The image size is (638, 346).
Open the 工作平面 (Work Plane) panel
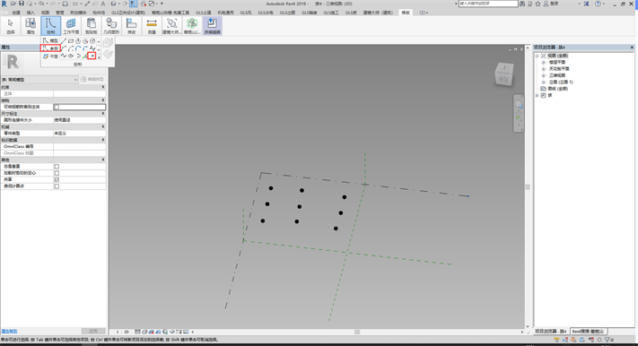pos(71,26)
